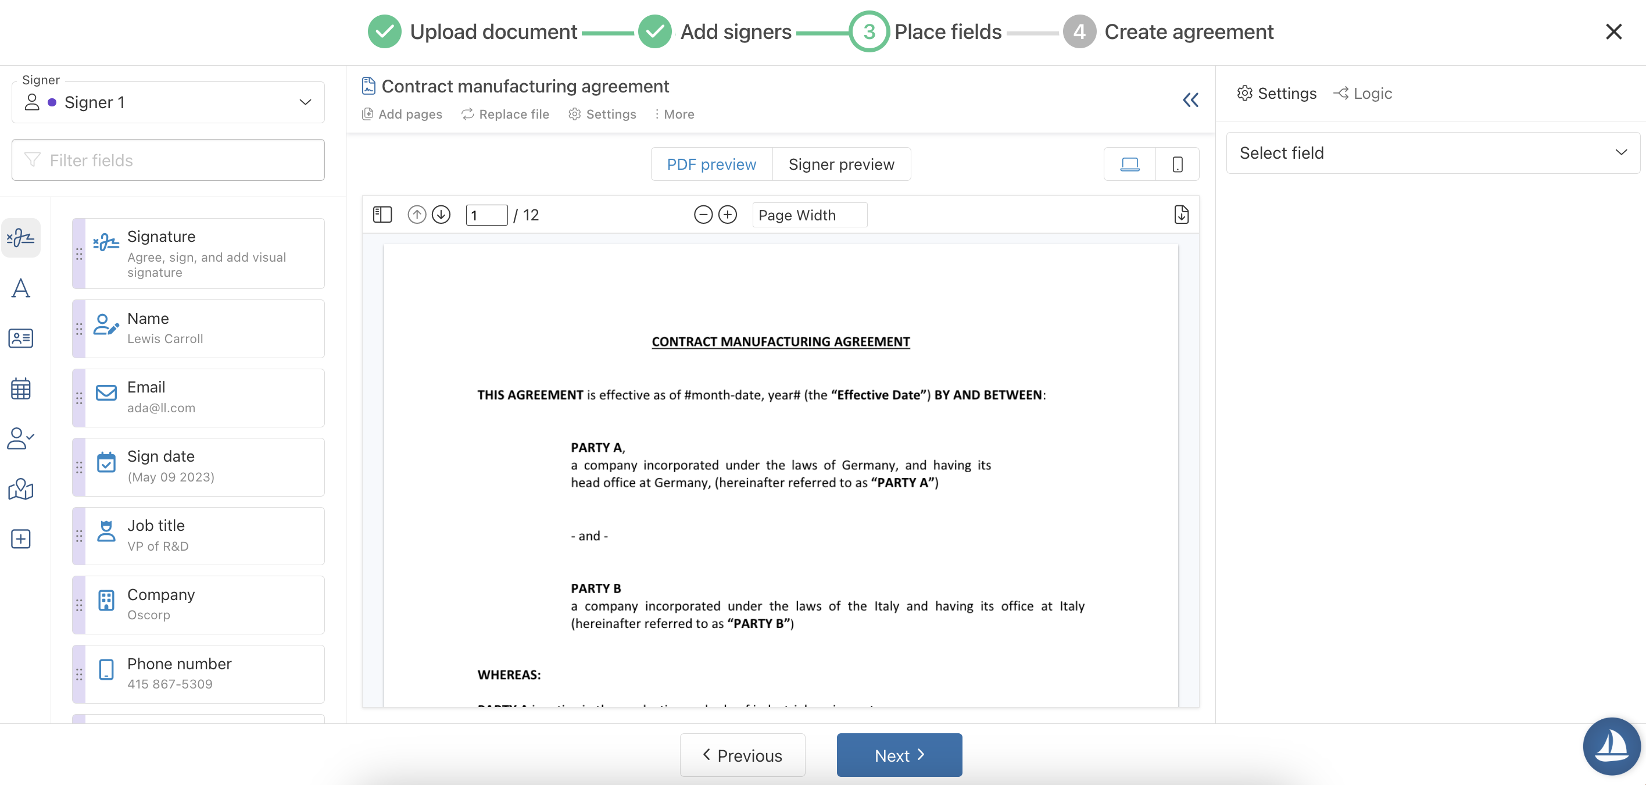Open Signer preview tab
This screenshot has width=1646, height=785.
[841, 163]
